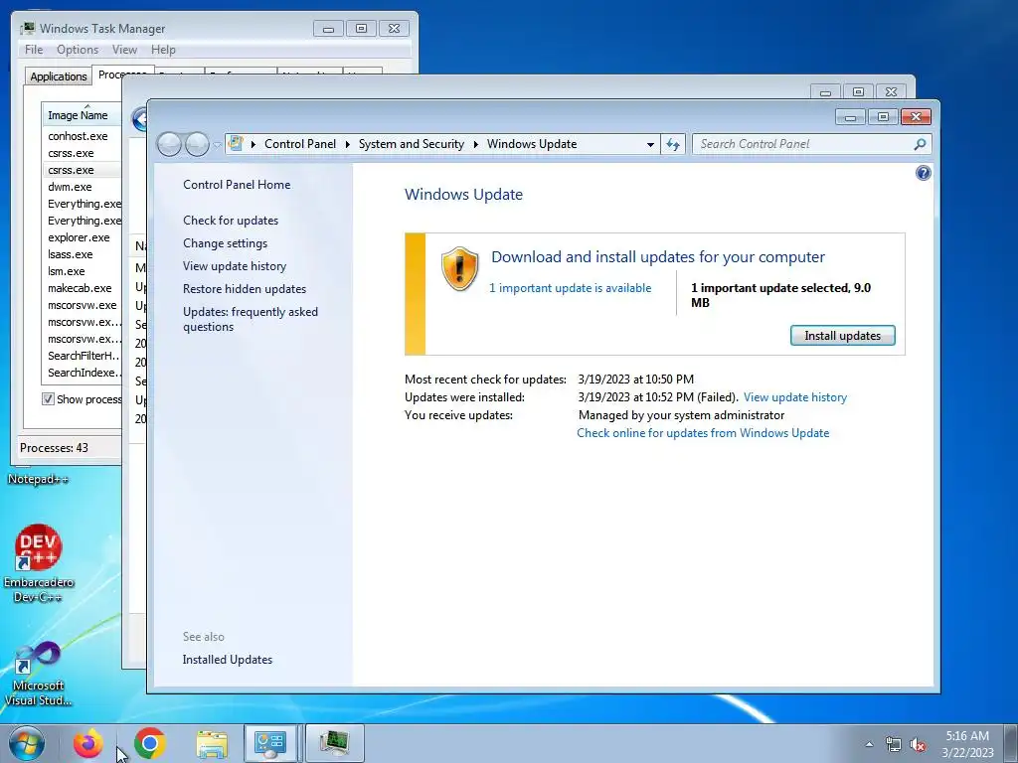This screenshot has width=1018, height=763.
Task: Select lsm.exe process row
Action: 82,271
